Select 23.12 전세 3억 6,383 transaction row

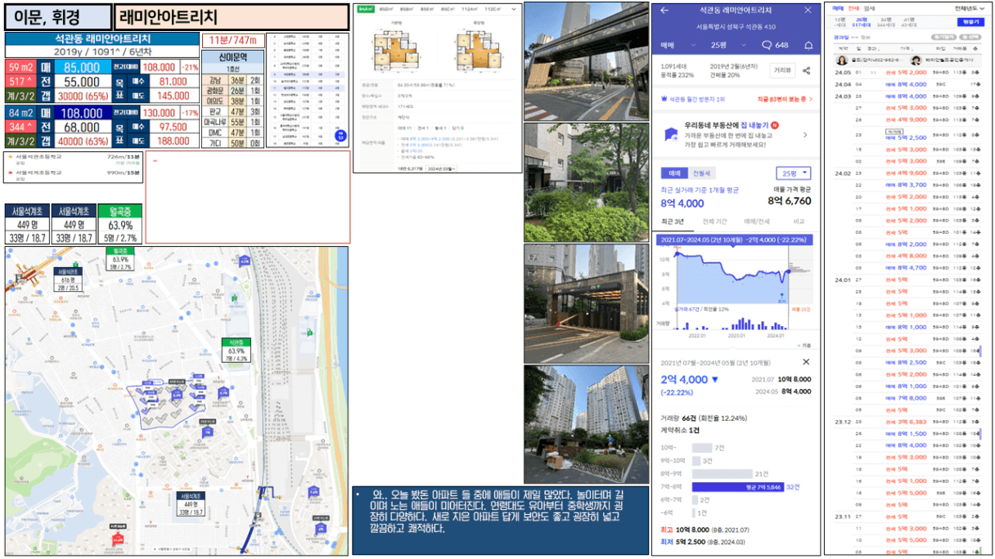pos(907,422)
